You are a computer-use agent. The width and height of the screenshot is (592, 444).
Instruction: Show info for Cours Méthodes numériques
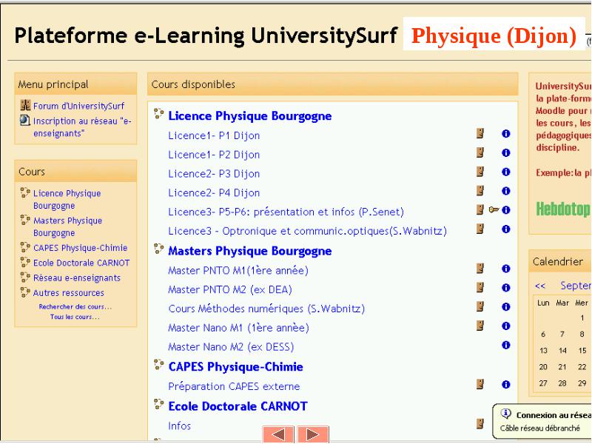tap(506, 307)
